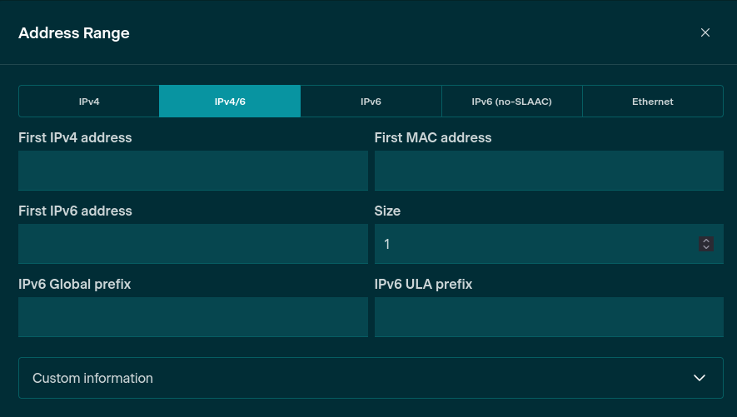Switch to the Ethernet tab
Viewport: 737px width, 417px height.
[652, 102]
